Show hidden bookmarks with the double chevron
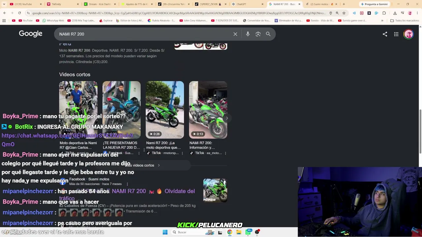 pyautogui.click(x=382, y=20)
